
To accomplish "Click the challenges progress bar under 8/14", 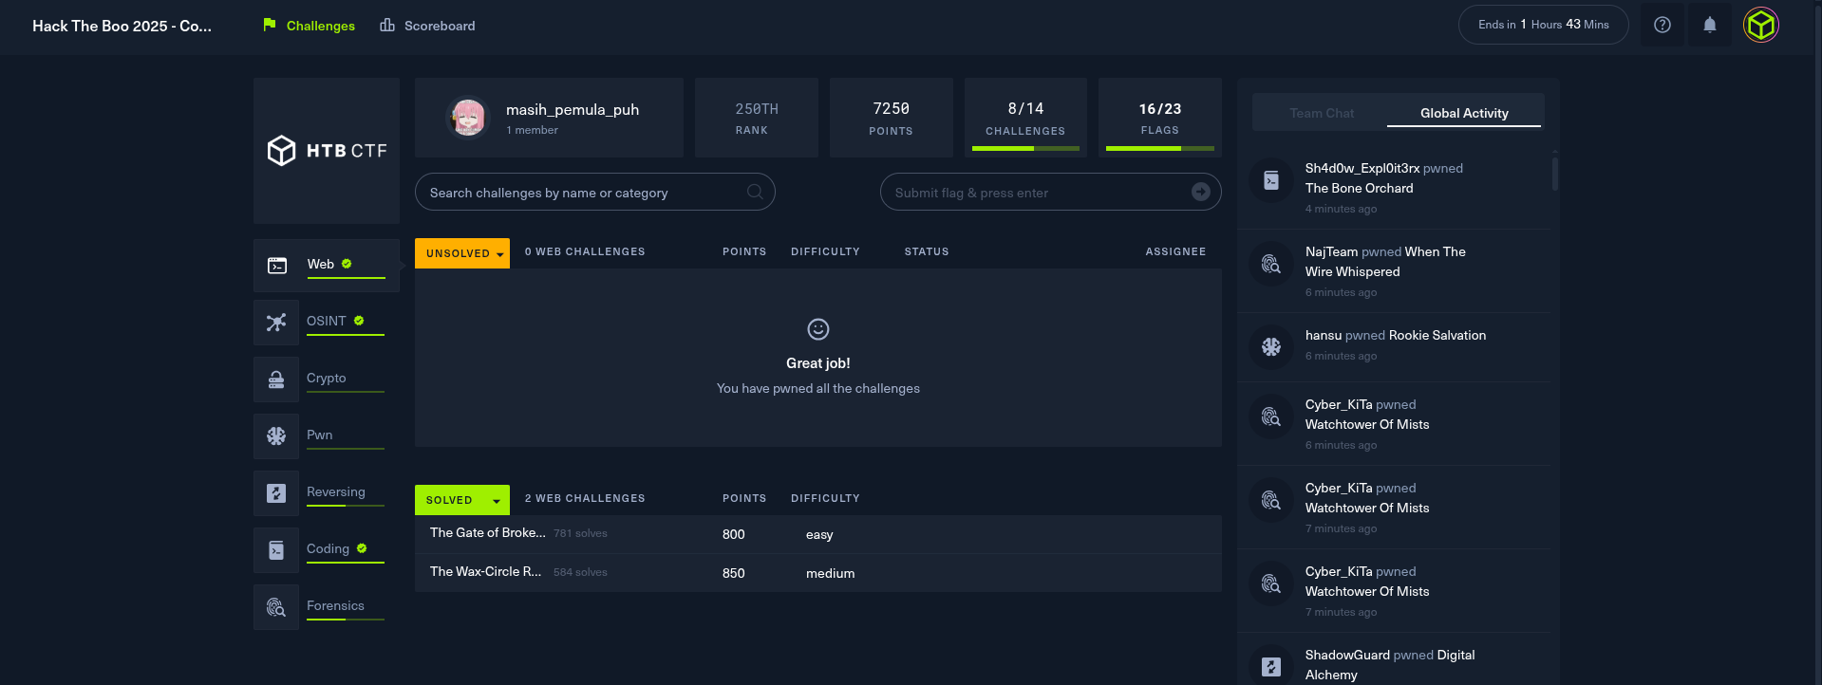I will point(1025,149).
